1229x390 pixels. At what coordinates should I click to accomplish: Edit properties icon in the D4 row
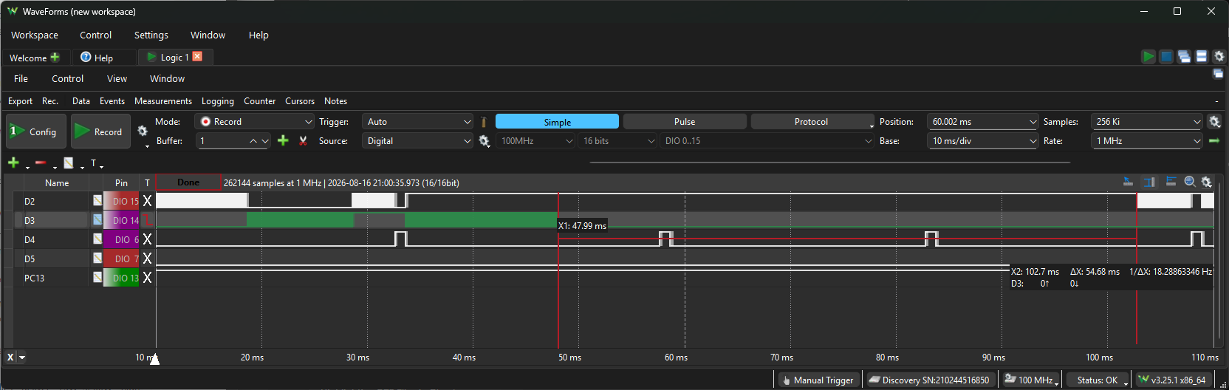(97, 239)
